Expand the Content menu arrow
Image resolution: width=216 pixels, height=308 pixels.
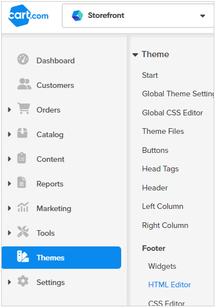pos(9,159)
